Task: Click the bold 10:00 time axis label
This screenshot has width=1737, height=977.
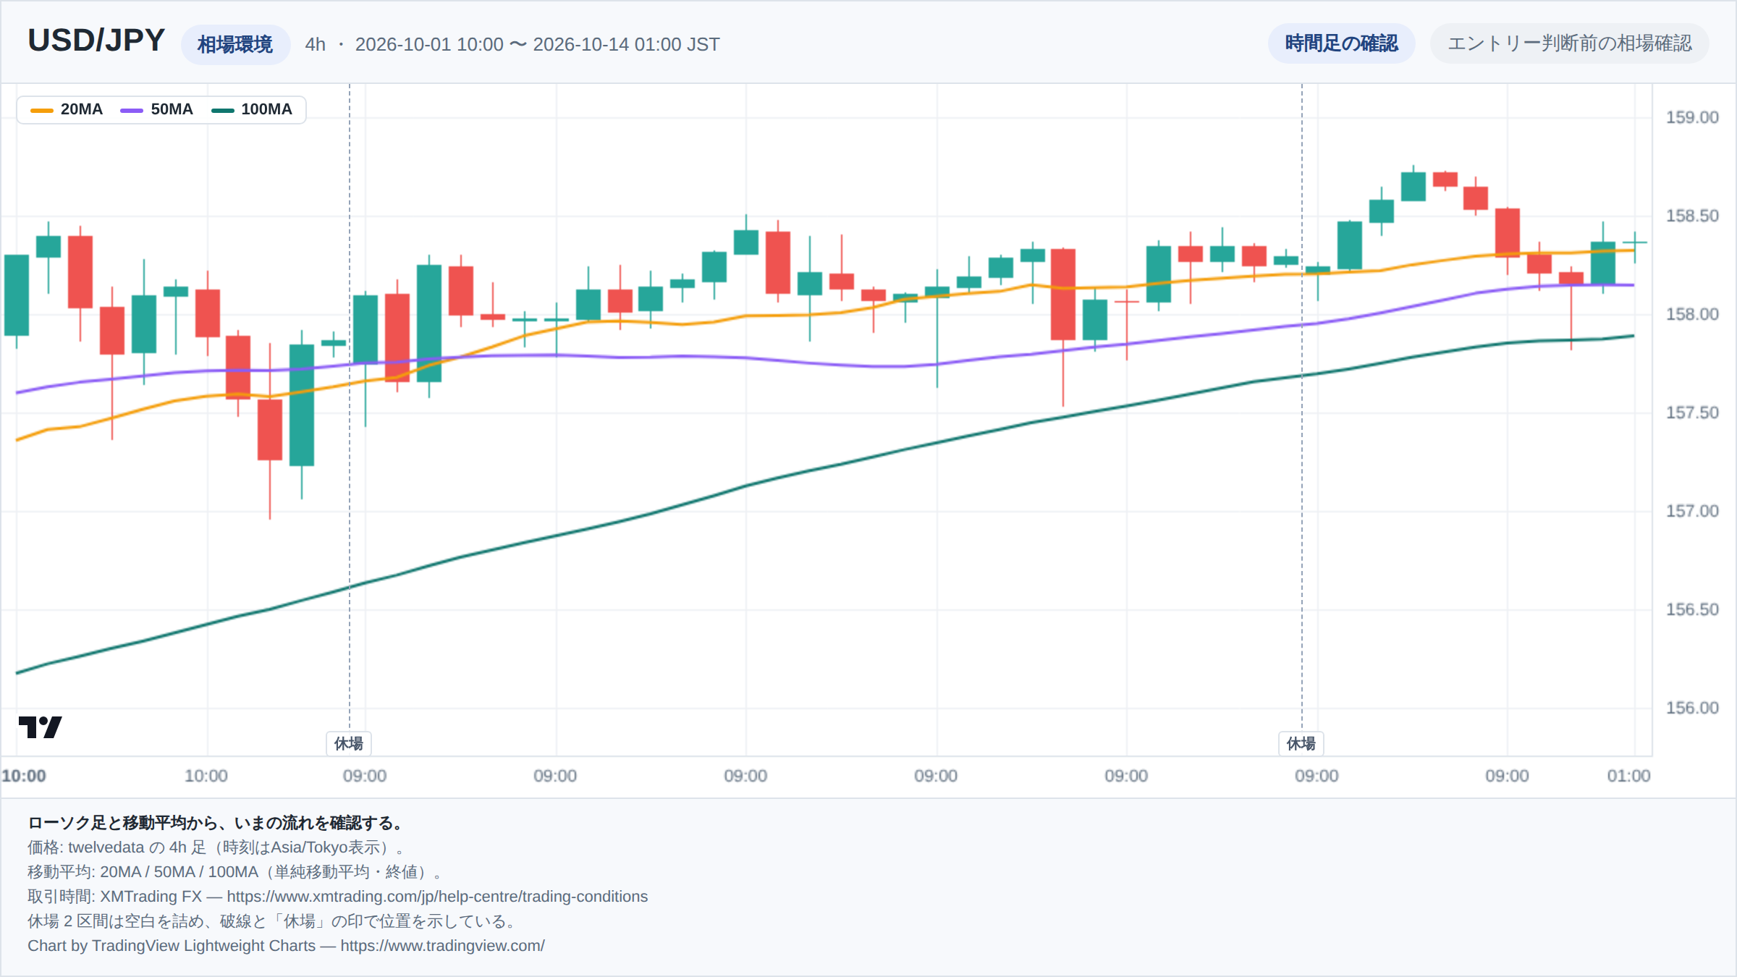Action: [24, 776]
